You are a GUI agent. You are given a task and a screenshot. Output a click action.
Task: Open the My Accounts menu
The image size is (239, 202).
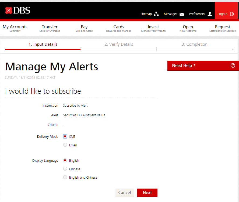[x=15, y=28]
